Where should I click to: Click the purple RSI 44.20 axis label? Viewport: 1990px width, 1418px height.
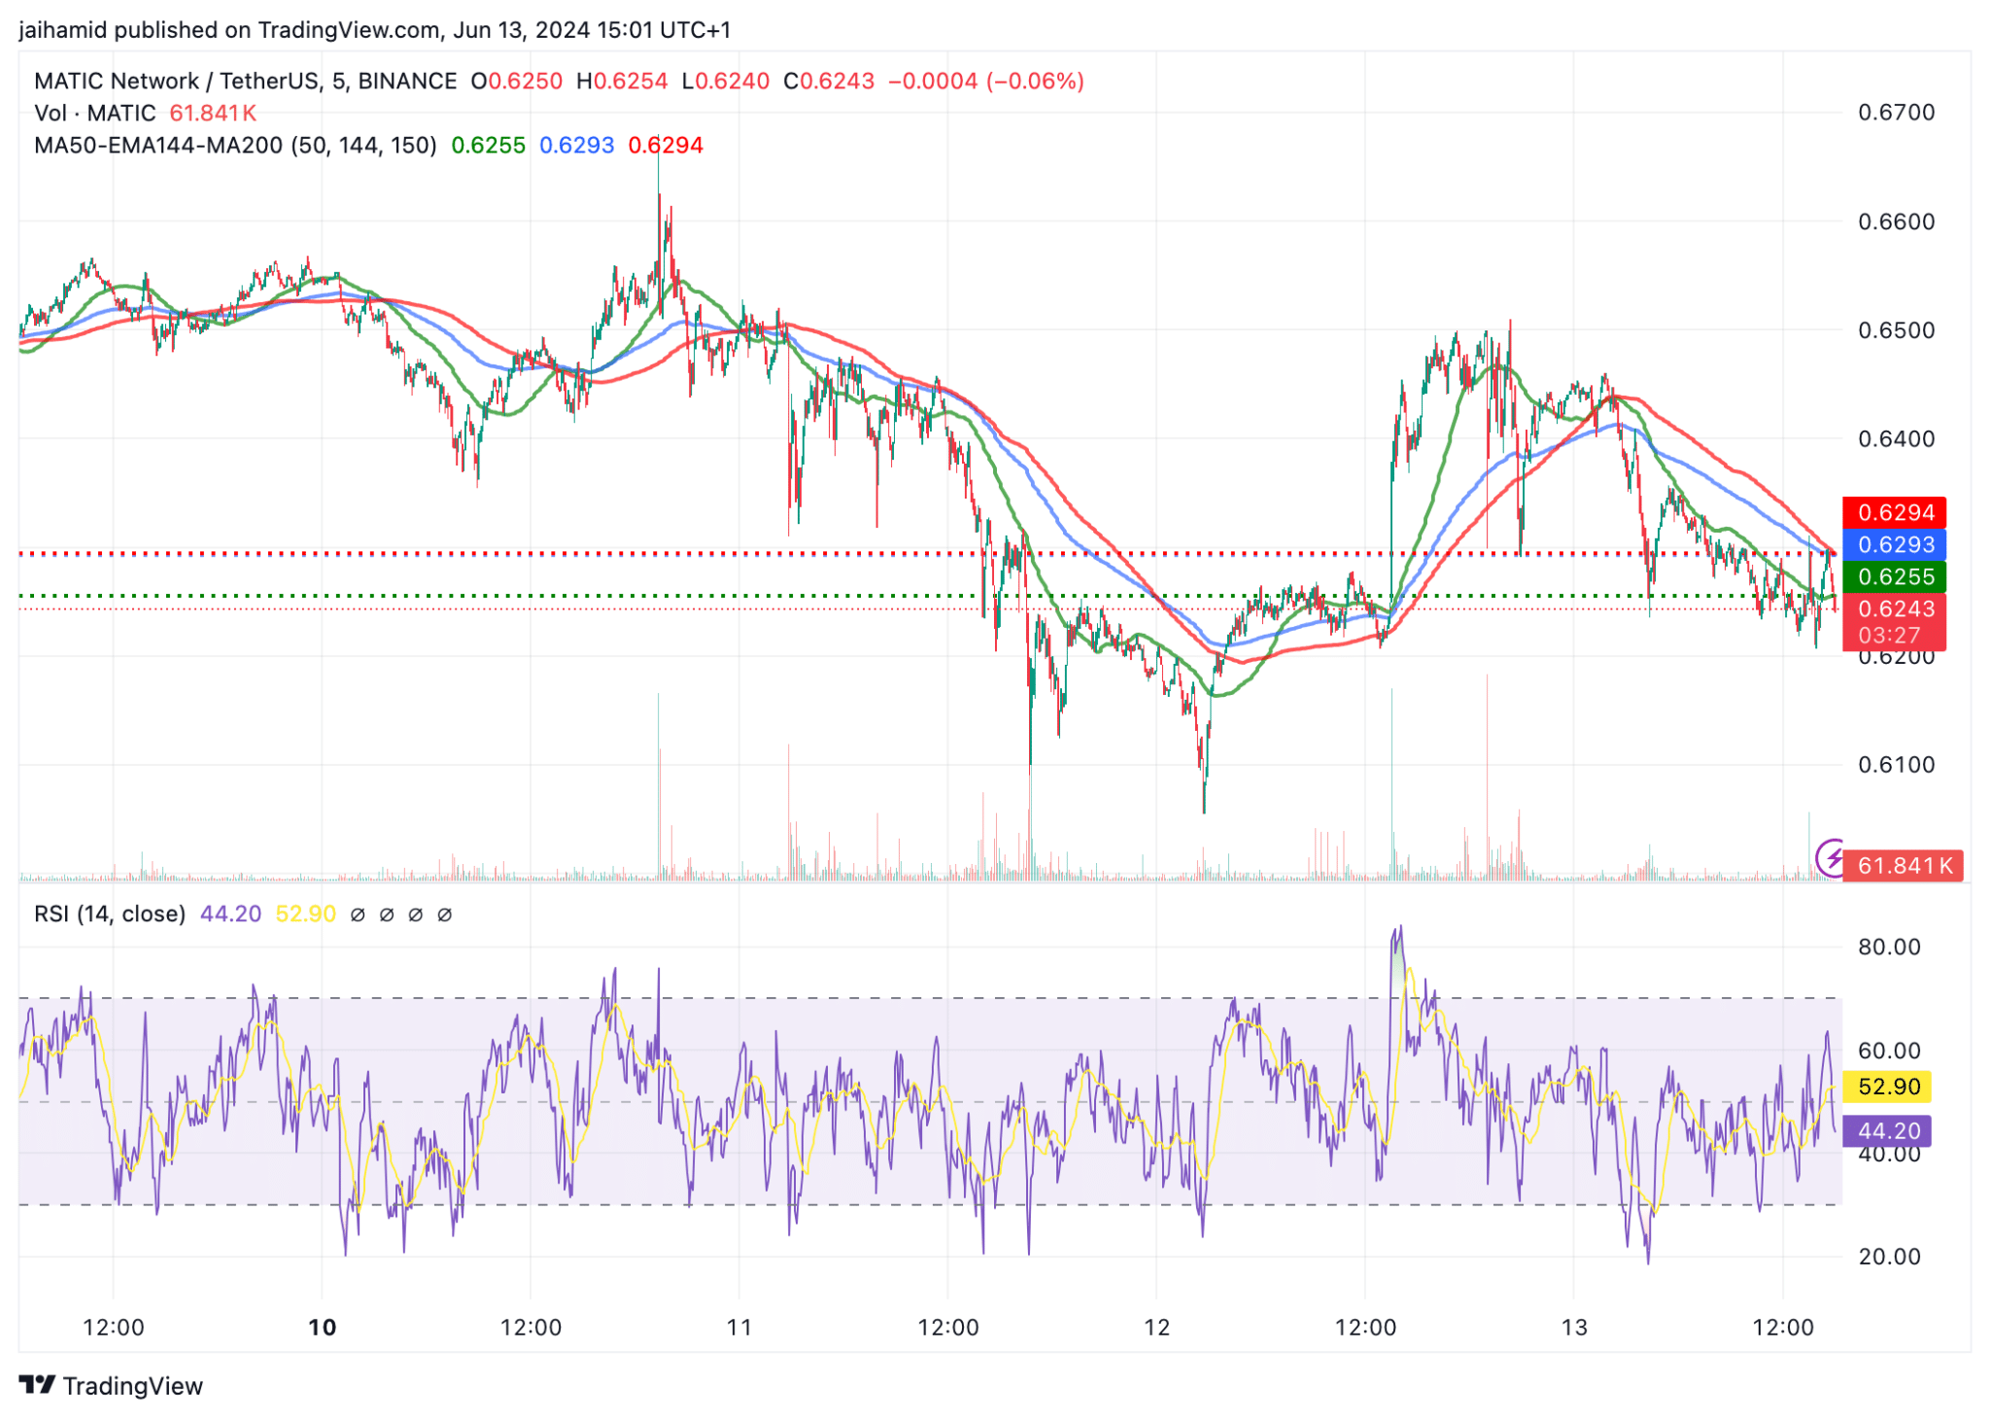pyautogui.click(x=1888, y=1131)
